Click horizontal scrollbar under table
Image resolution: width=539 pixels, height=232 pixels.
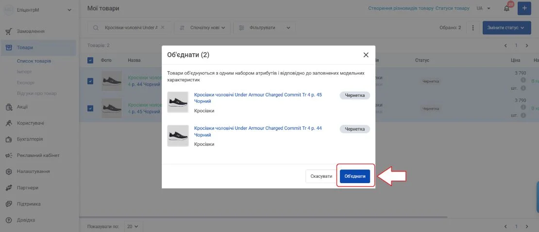pyautogui.click(x=263, y=217)
